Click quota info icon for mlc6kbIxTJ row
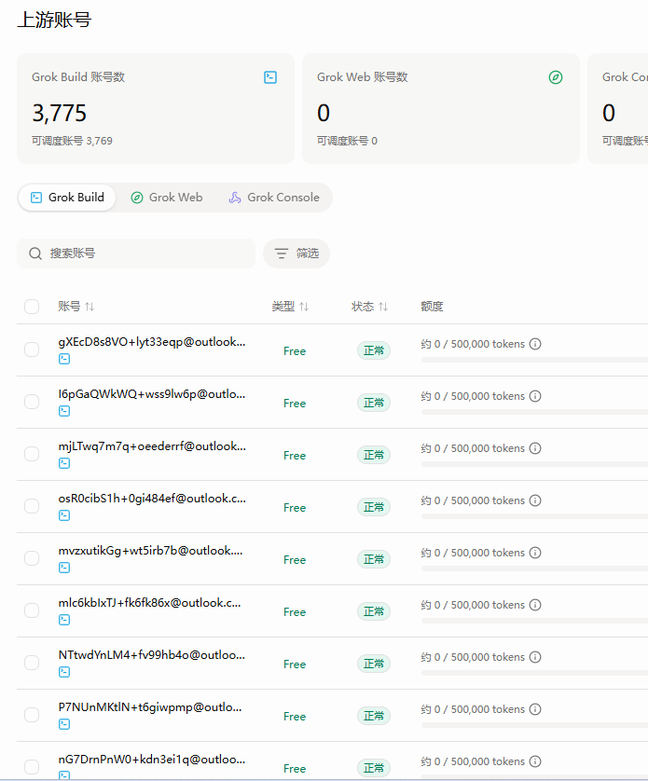This screenshot has height=781, width=648. pyautogui.click(x=535, y=605)
